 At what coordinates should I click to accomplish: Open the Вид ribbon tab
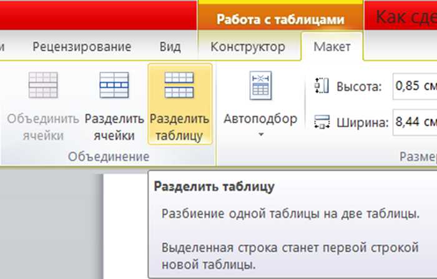[x=170, y=47]
